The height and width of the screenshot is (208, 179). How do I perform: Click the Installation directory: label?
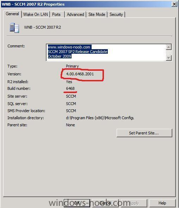coord(26,118)
